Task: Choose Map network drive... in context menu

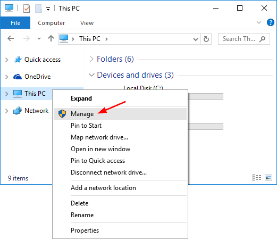Action: pos(120,137)
